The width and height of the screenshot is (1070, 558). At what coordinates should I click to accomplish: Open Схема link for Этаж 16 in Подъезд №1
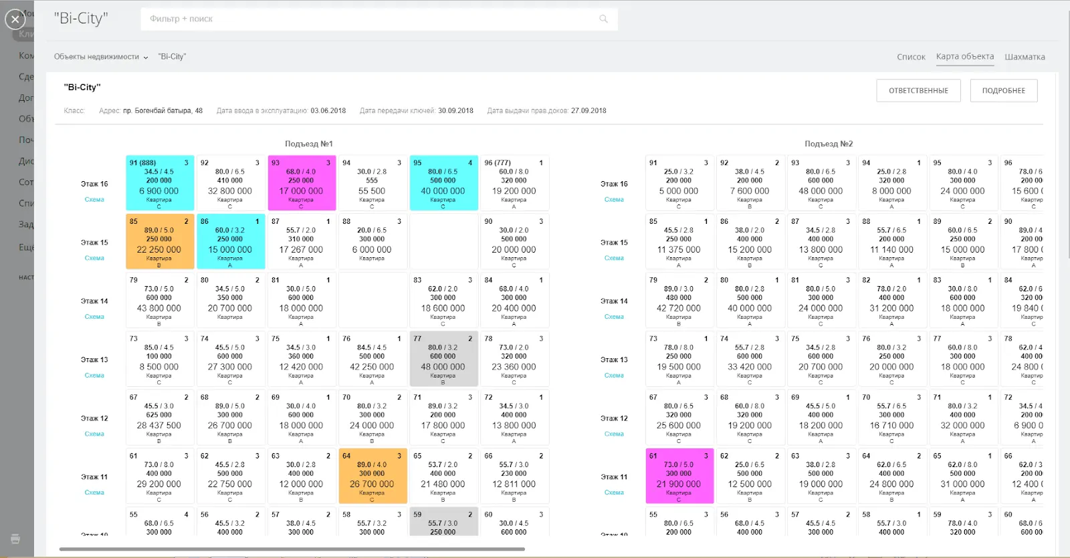click(94, 200)
